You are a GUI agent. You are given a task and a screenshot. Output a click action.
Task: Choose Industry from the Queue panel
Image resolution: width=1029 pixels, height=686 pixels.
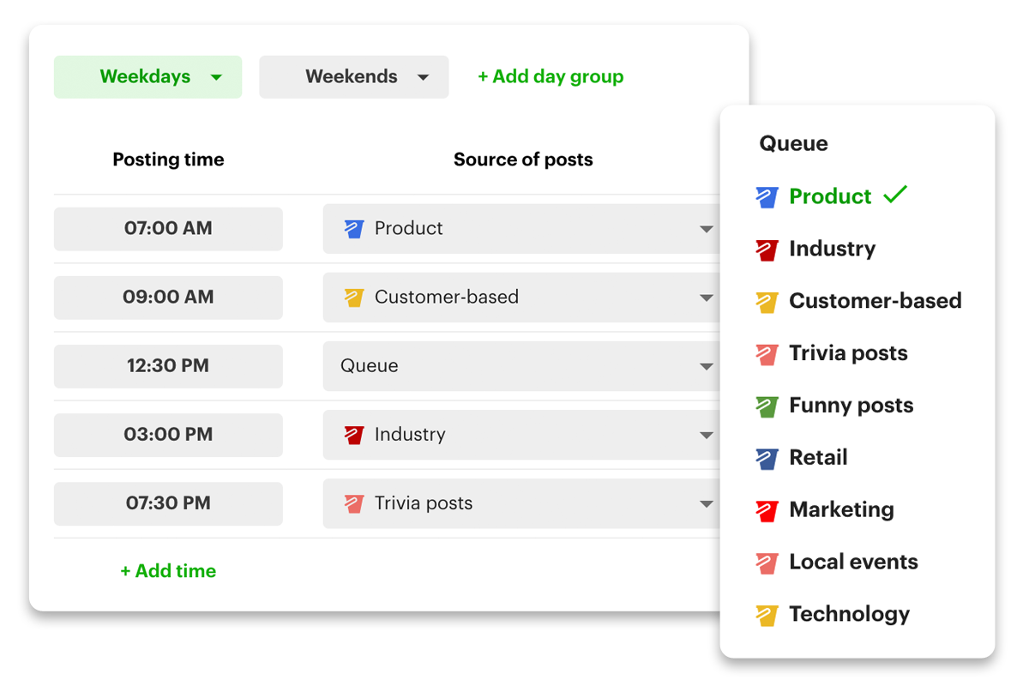[x=832, y=249]
